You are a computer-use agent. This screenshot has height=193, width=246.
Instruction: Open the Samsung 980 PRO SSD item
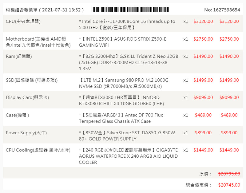pos(124,83)
